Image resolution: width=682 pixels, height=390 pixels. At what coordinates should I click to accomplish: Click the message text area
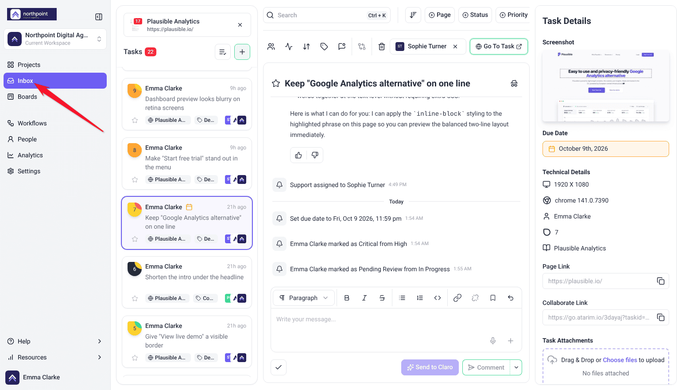tap(396, 320)
